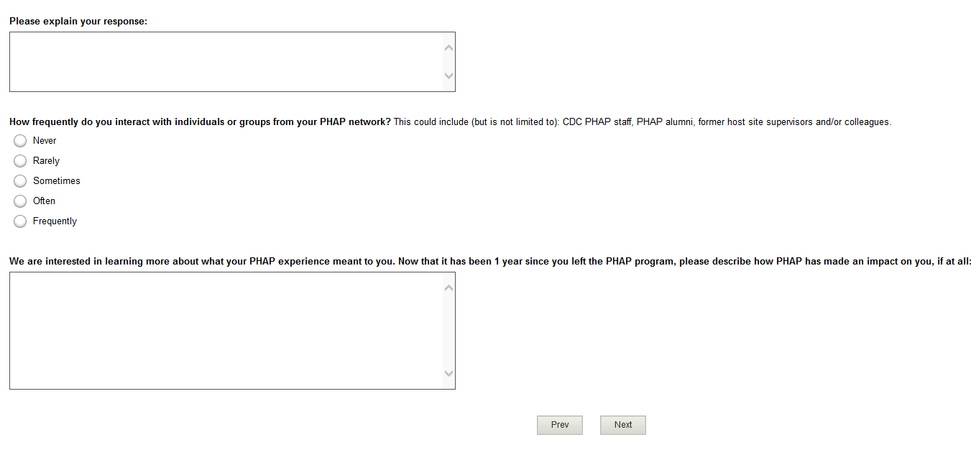
Task: Select the Never radio button
Action: [20, 141]
